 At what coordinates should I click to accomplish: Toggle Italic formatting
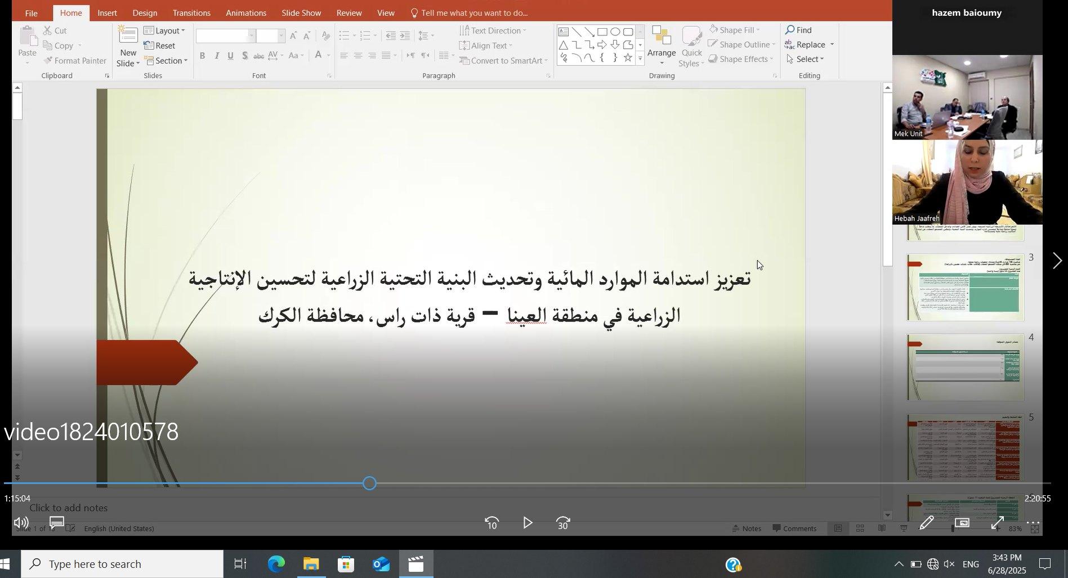[216, 55]
